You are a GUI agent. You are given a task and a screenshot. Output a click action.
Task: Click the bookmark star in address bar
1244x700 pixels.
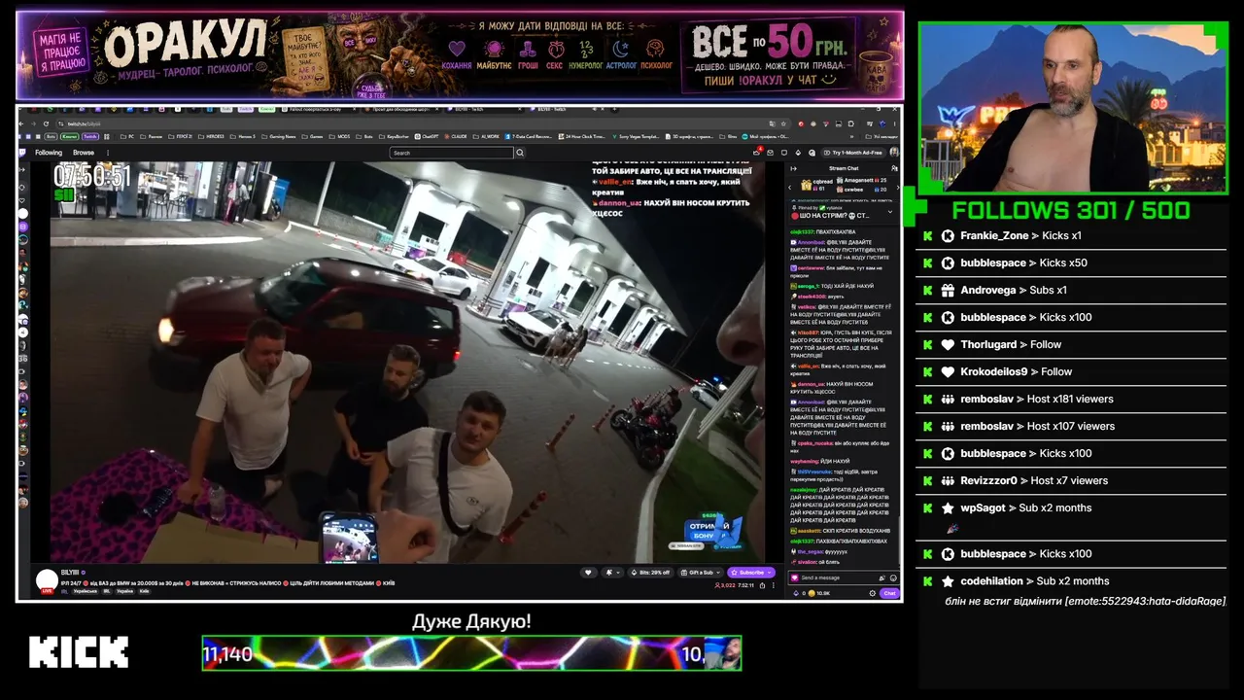[x=783, y=123]
